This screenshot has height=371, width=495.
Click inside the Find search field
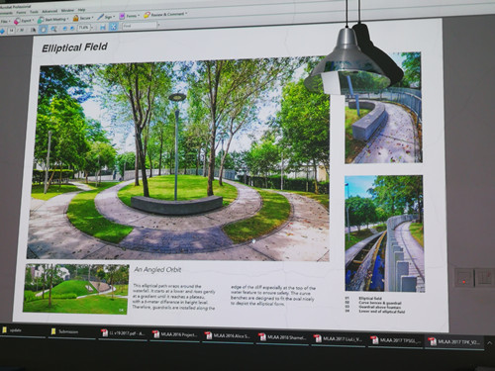coord(140,26)
